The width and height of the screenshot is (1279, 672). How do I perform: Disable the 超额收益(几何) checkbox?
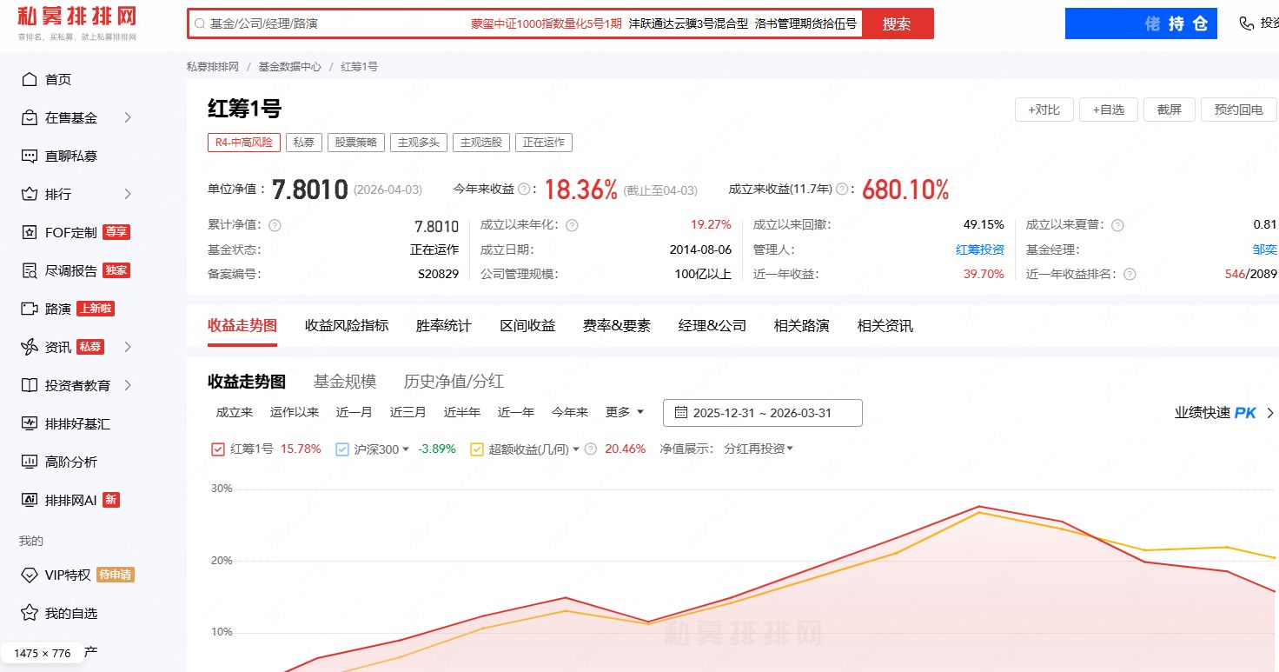[x=476, y=449]
